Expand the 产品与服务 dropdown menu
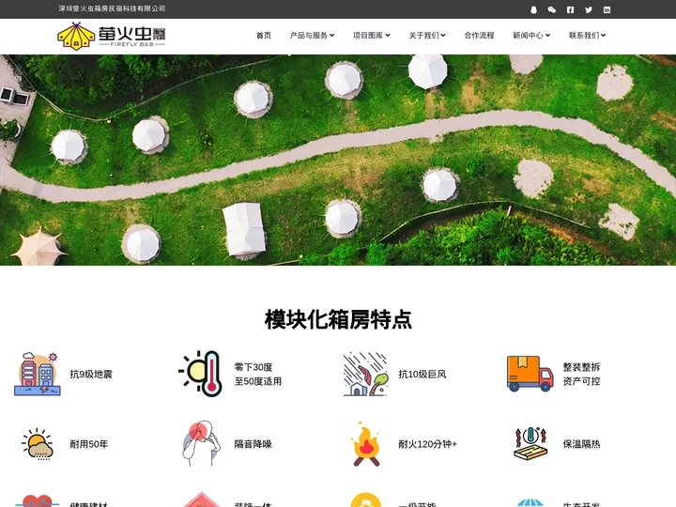The height and width of the screenshot is (507, 676). point(312,36)
